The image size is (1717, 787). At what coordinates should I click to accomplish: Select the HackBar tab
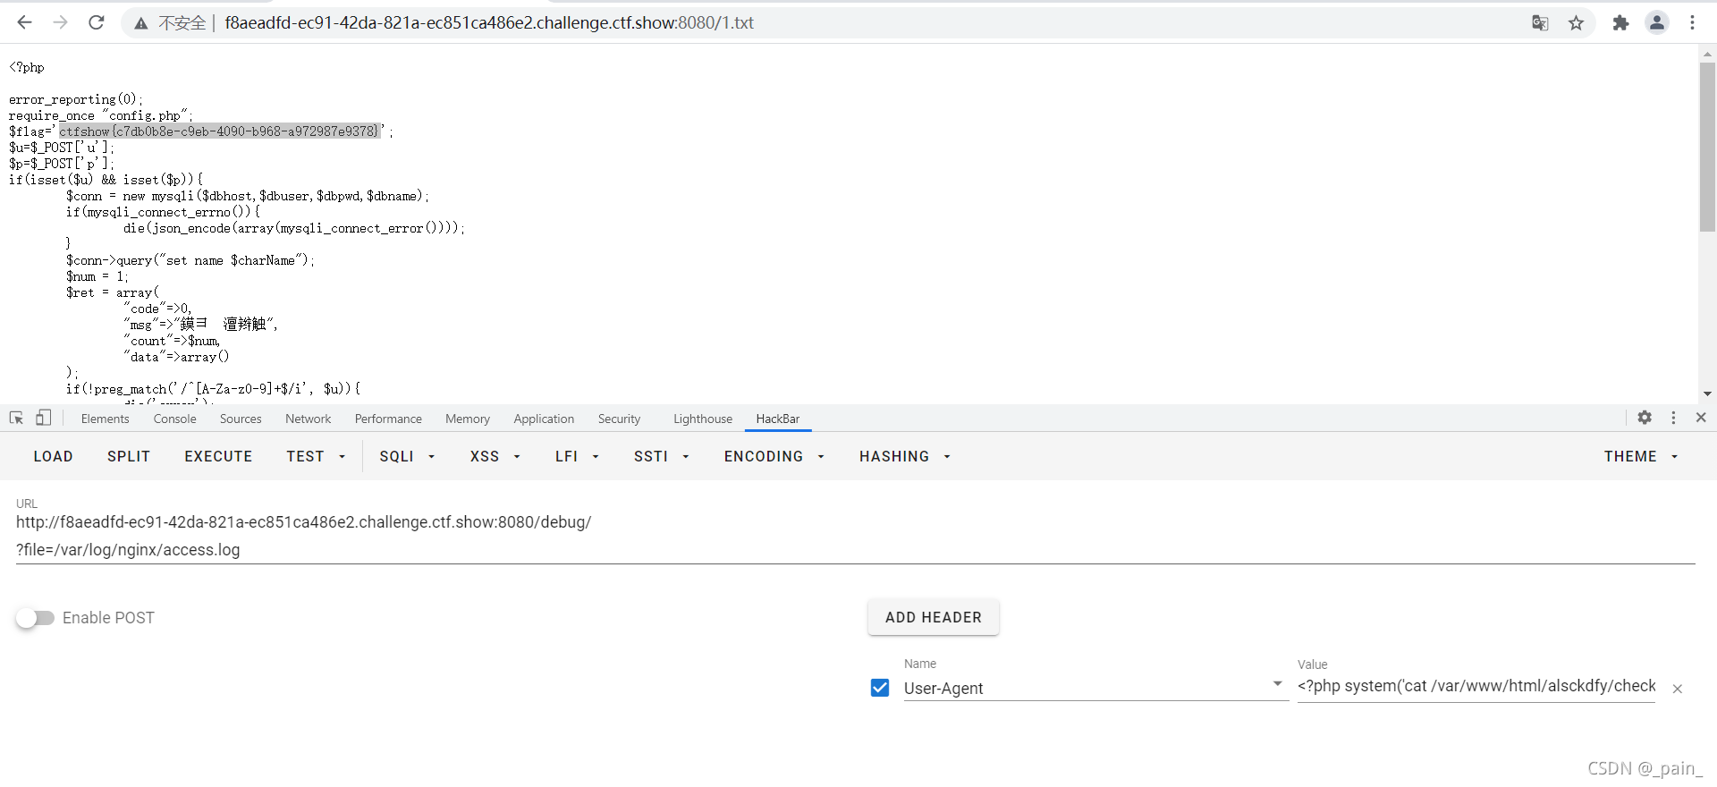point(778,419)
